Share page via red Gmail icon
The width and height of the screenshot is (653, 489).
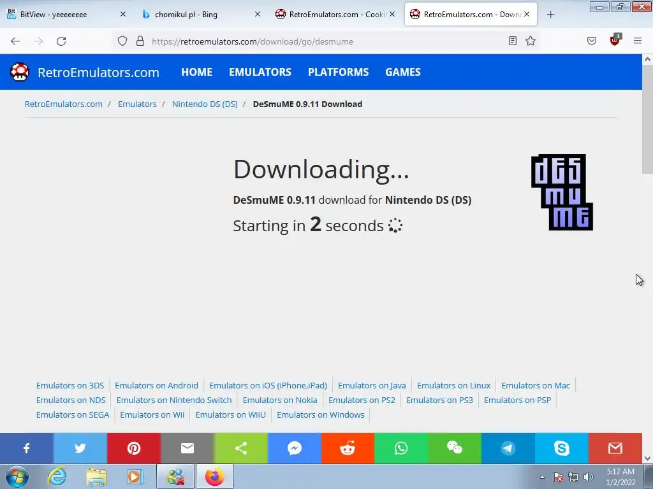pos(615,448)
